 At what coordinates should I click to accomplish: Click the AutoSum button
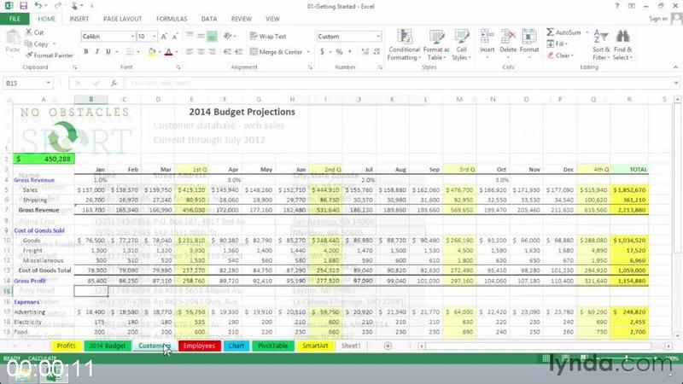pos(564,32)
